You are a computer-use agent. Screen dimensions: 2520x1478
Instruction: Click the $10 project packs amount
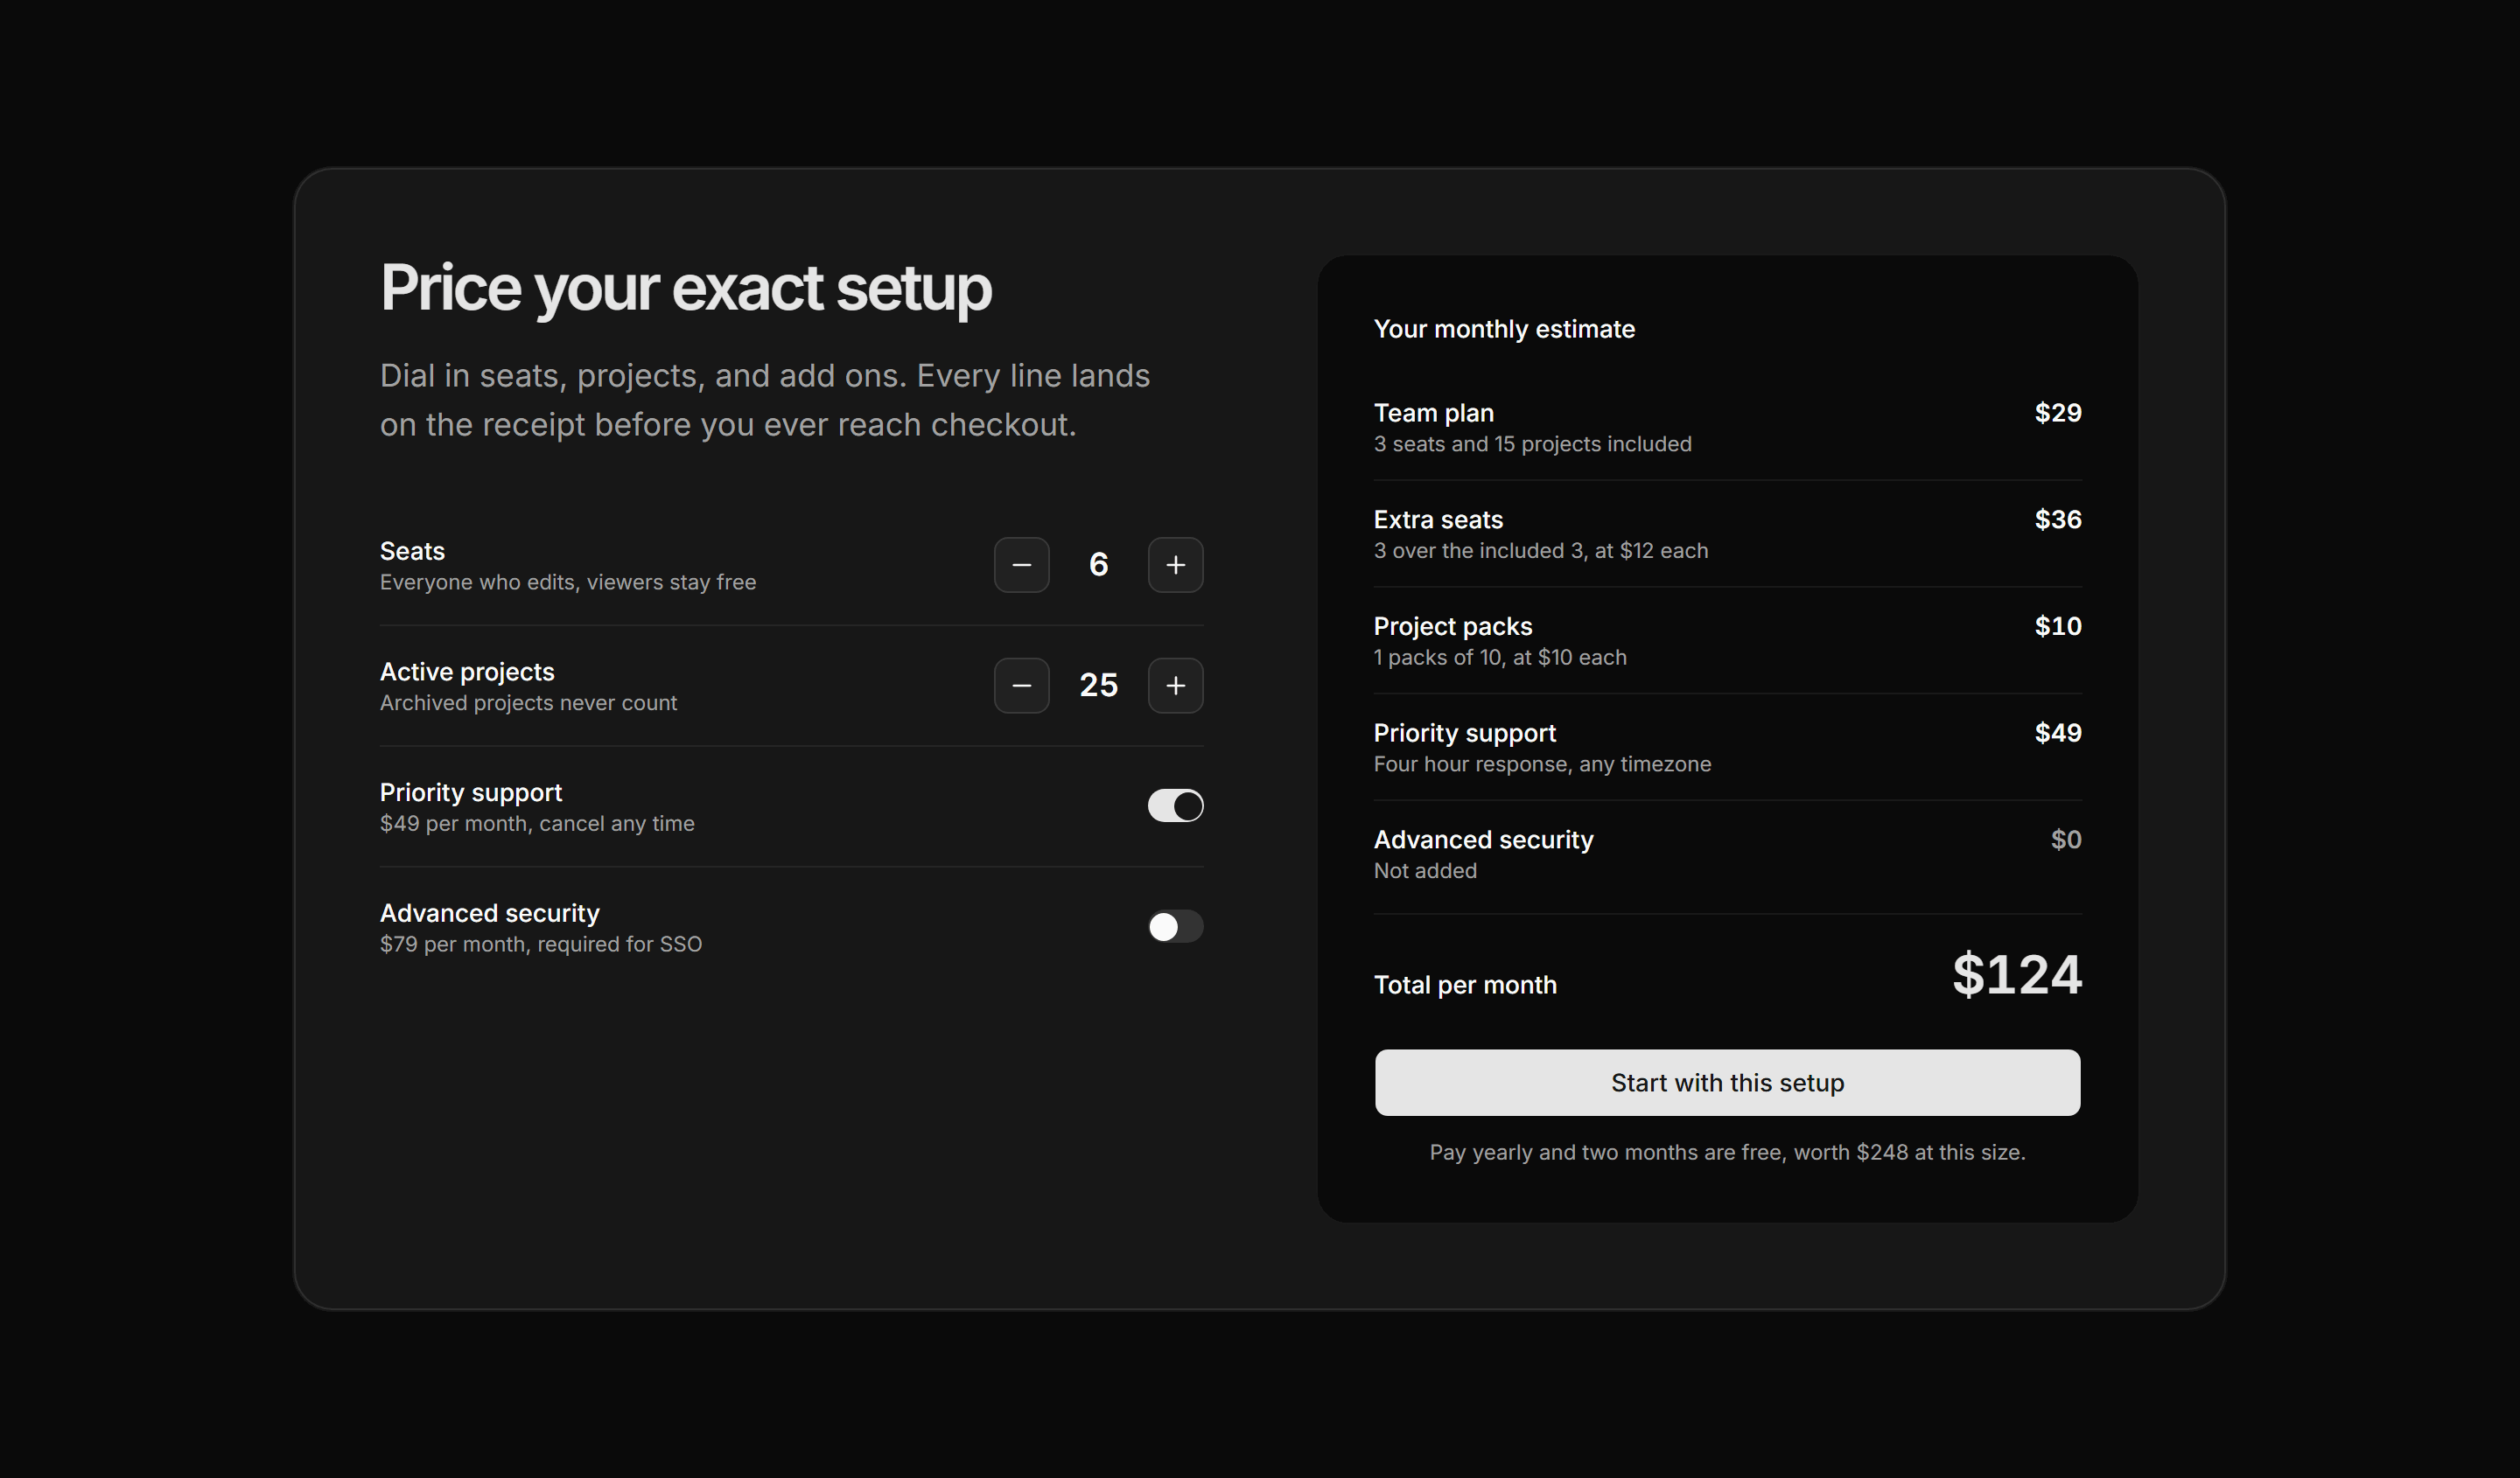[2058, 626]
